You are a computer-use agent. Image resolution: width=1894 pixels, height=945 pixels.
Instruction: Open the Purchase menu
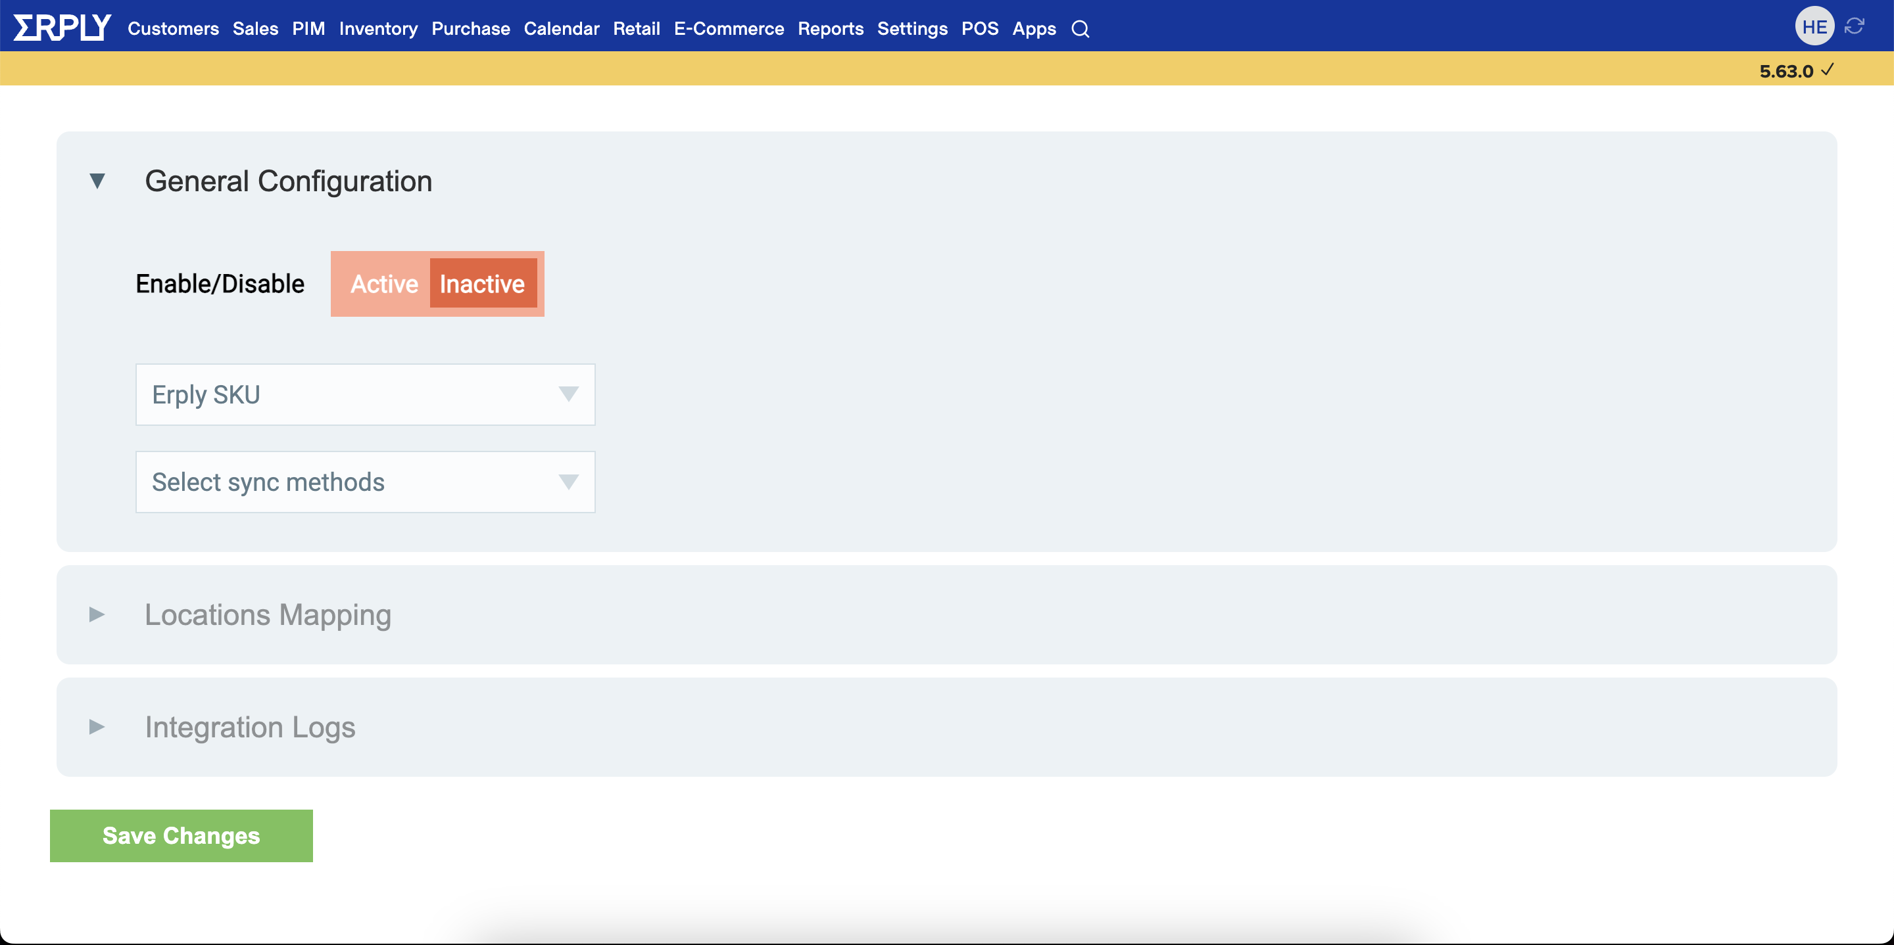coord(471,29)
